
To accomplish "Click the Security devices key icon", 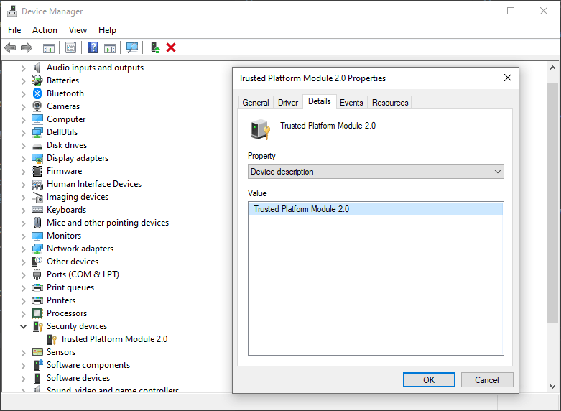I will [x=37, y=326].
